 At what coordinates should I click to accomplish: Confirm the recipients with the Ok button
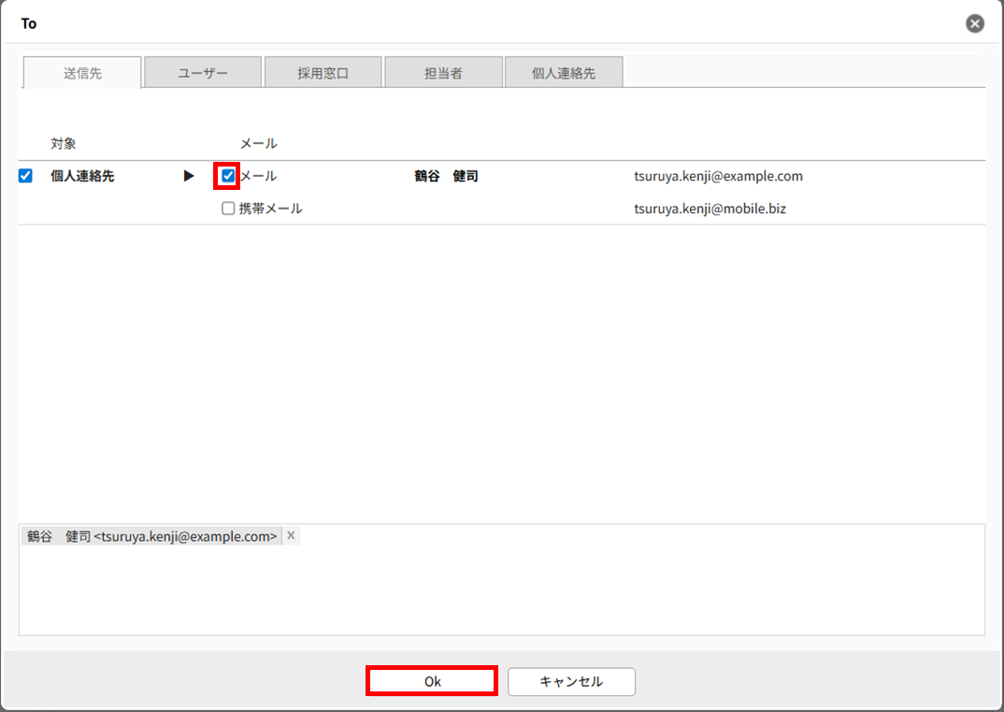coord(431,682)
